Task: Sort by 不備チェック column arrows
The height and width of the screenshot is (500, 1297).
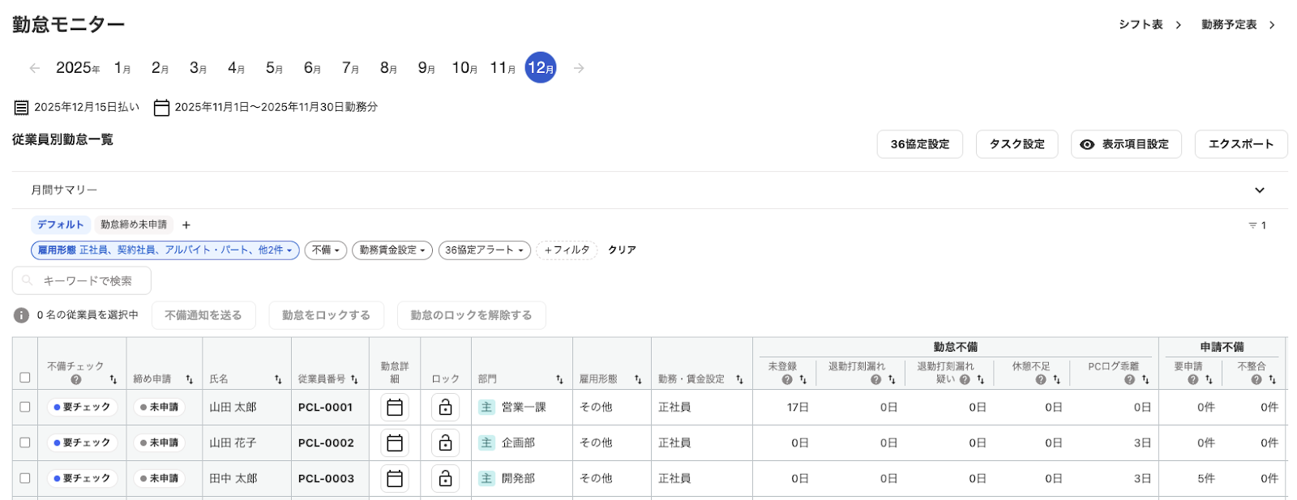Action: 113,379
